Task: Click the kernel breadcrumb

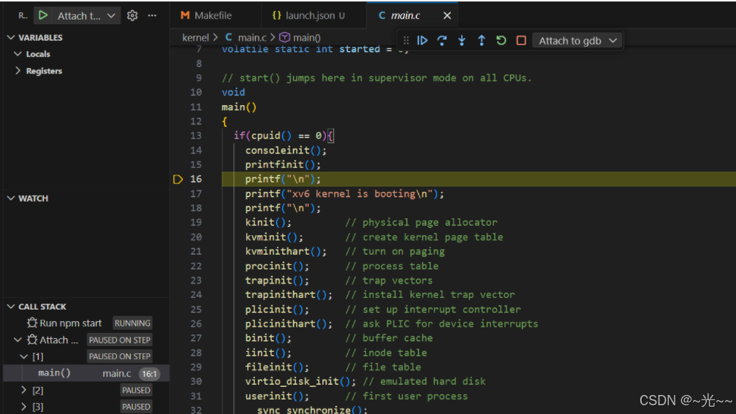Action: [x=195, y=37]
